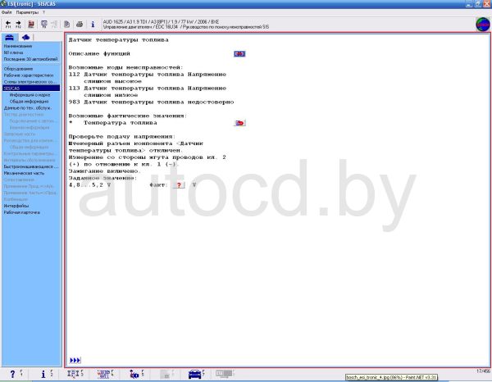The width and height of the screenshot is (492, 382).
Task: Click the blue tree-structure toolbar icon
Action: (x=44, y=25)
